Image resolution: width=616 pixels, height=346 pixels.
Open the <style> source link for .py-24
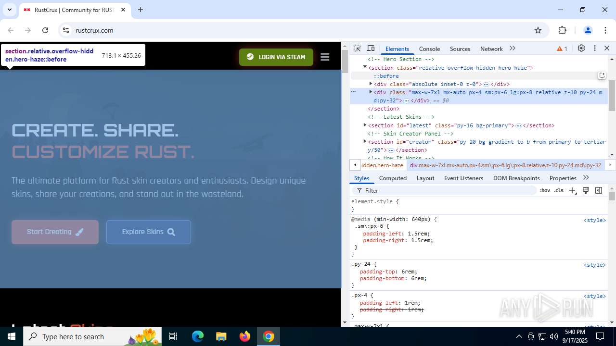click(x=595, y=265)
